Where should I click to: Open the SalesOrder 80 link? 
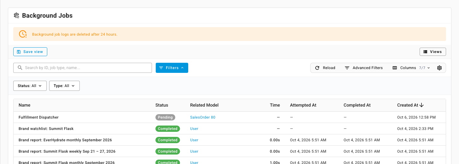(x=203, y=117)
